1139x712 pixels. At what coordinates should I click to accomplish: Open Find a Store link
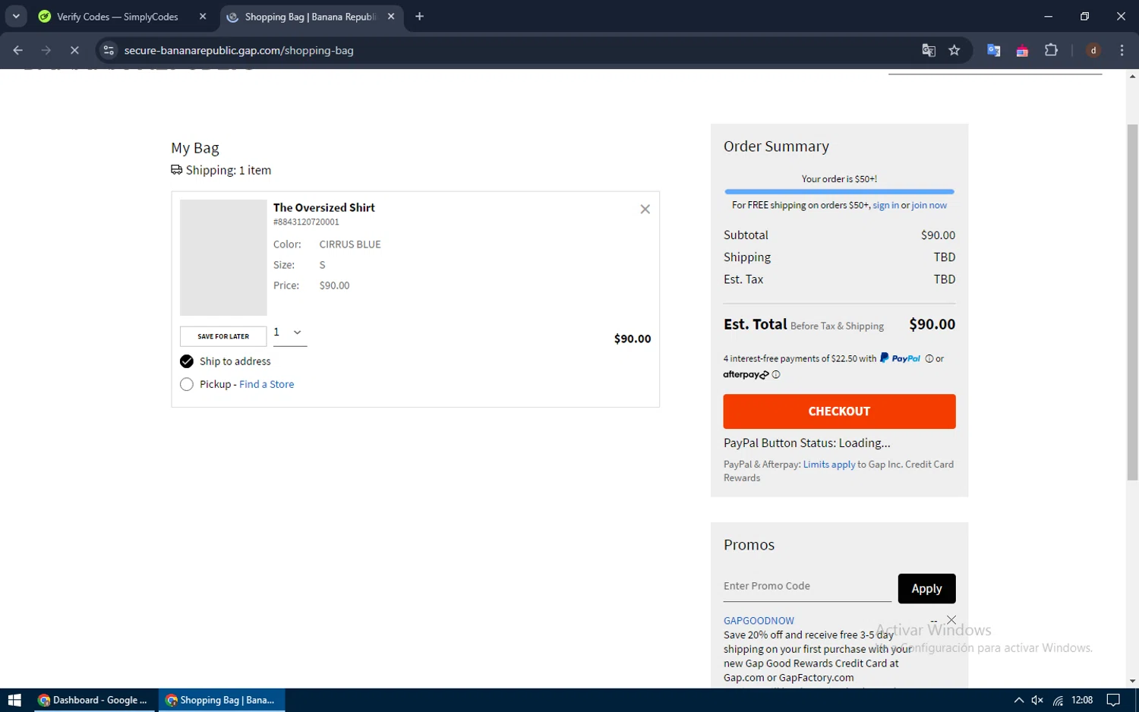click(267, 384)
